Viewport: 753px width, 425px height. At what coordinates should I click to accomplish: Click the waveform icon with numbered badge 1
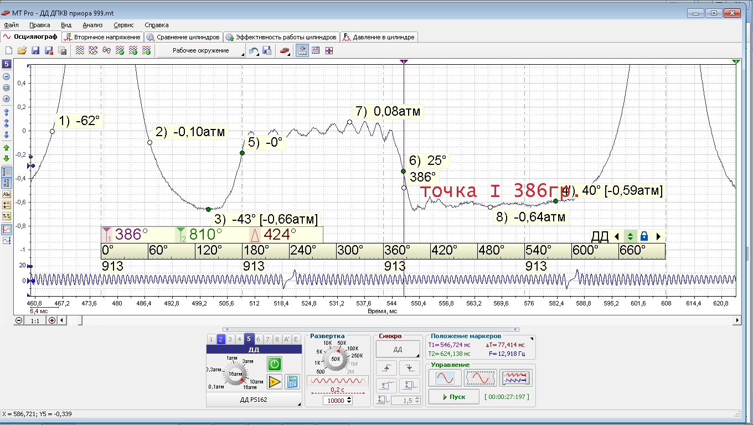click(133, 51)
